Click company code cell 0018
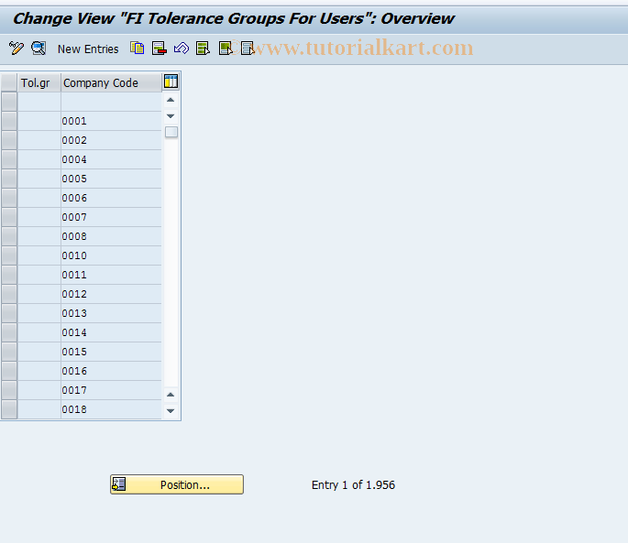628x543 pixels. coord(111,409)
